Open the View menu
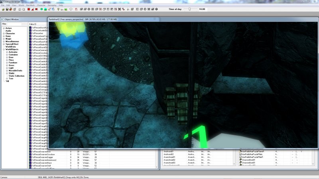This screenshot has width=319, height=179. (x=14, y=5)
